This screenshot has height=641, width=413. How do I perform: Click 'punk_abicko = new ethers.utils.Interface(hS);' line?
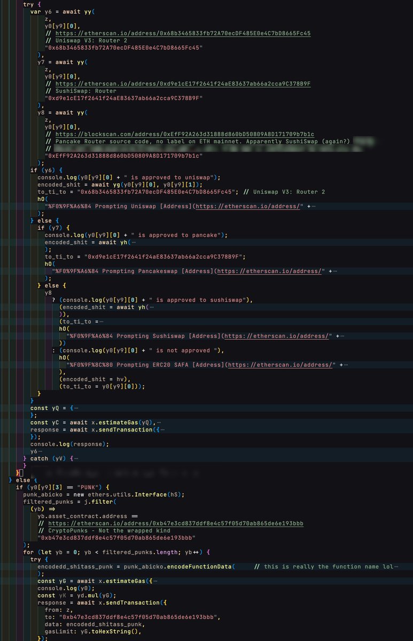pos(104,495)
